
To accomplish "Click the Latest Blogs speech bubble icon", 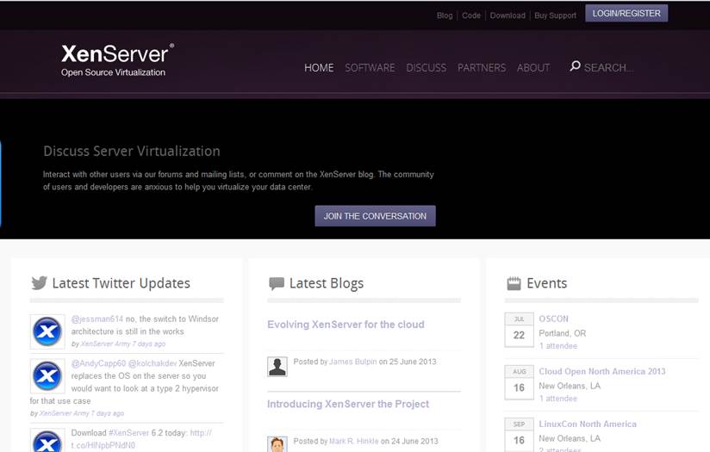I will pos(276,283).
